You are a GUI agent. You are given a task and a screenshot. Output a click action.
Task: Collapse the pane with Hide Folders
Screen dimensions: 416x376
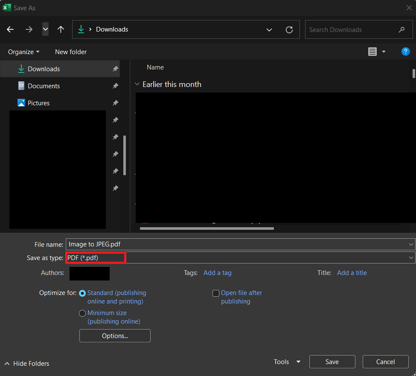[x=27, y=364]
